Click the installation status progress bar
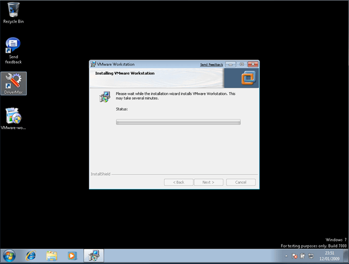349x264 pixels. pyautogui.click(x=178, y=122)
